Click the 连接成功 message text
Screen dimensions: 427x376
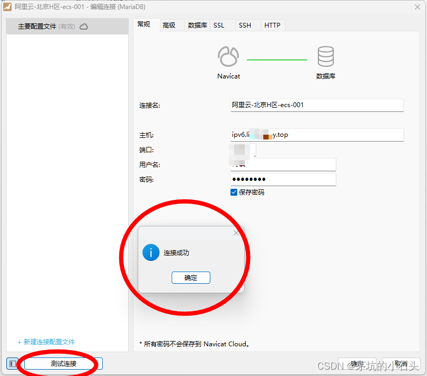176,253
